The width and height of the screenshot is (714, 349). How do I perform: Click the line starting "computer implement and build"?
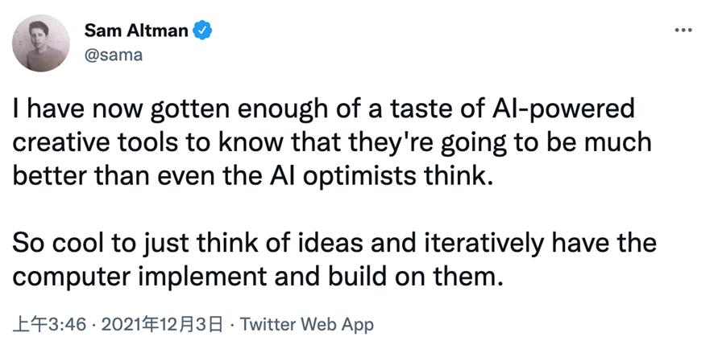256,277
